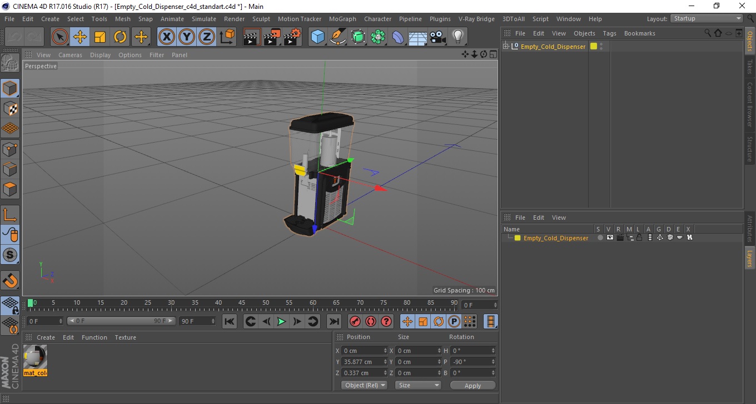
Task: Open the deformer objects icon
Action: pyautogui.click(x=398, y=37)
